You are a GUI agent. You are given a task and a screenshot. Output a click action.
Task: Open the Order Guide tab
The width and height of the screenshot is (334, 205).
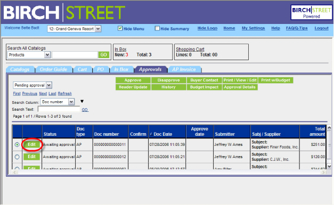(54, 69)
